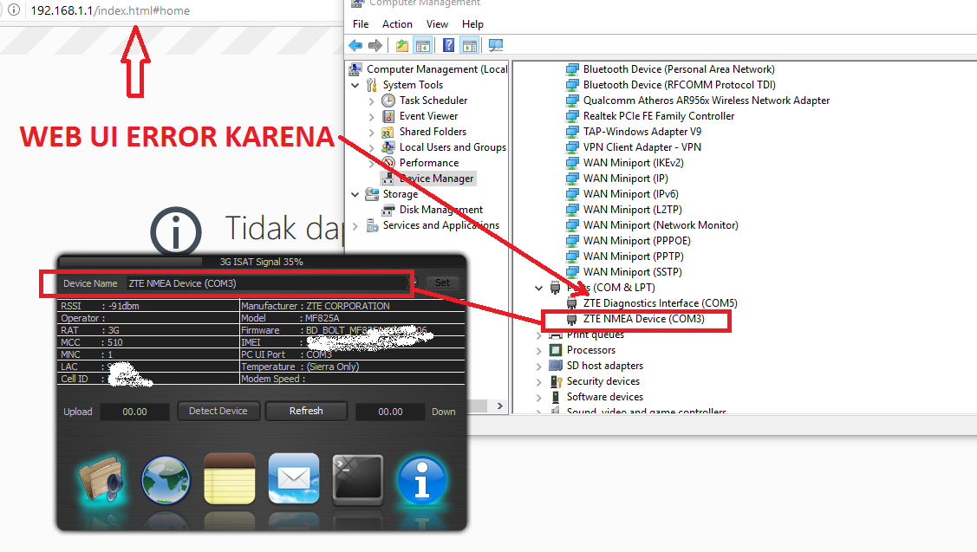Viewport: 977px width, 552px height.
Task: Open the View menu
Action: click(437, 23)
